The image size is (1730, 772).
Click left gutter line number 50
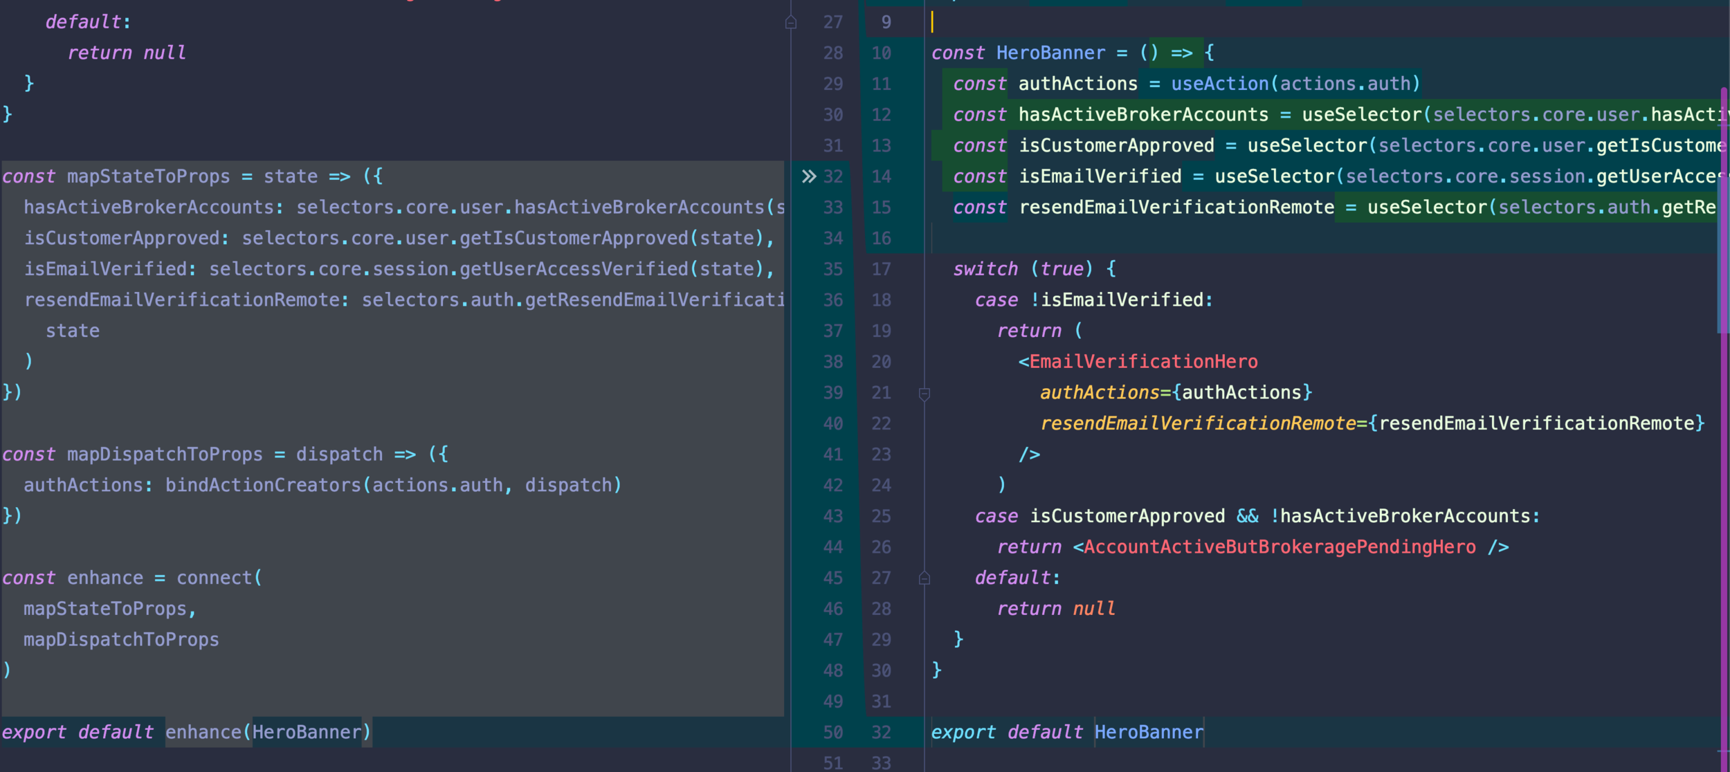(x=832, y=733)
